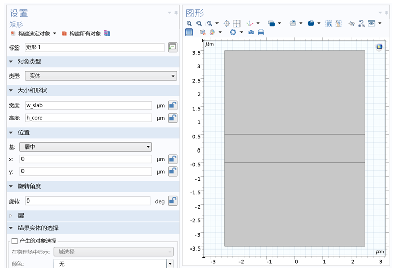Take a snapshot with the camera icon
This screenshot has width=393, height=274.
pyautogui.click(x=251, y=32)
